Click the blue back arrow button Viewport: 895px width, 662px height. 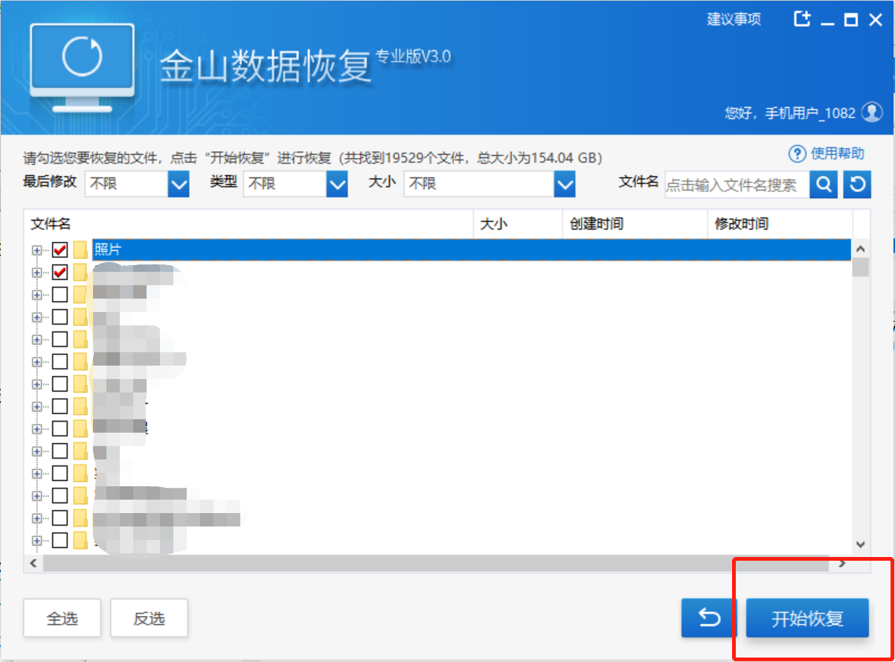click(x=707, y=618)
